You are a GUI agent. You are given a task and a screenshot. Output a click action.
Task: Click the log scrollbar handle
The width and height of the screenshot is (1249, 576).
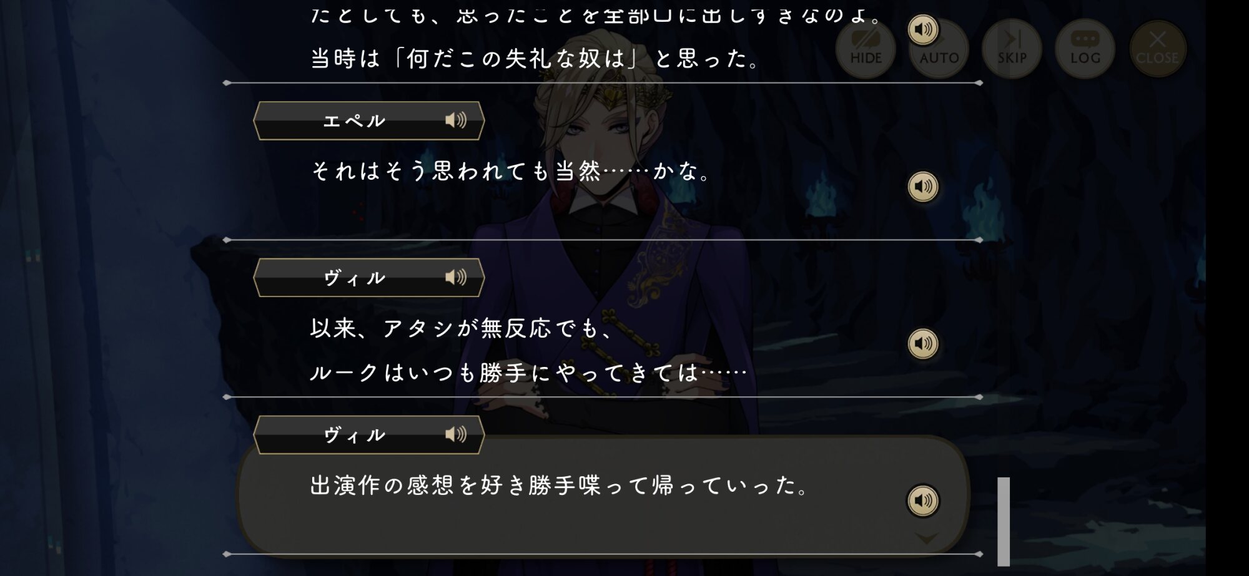tap(1004, 521)
